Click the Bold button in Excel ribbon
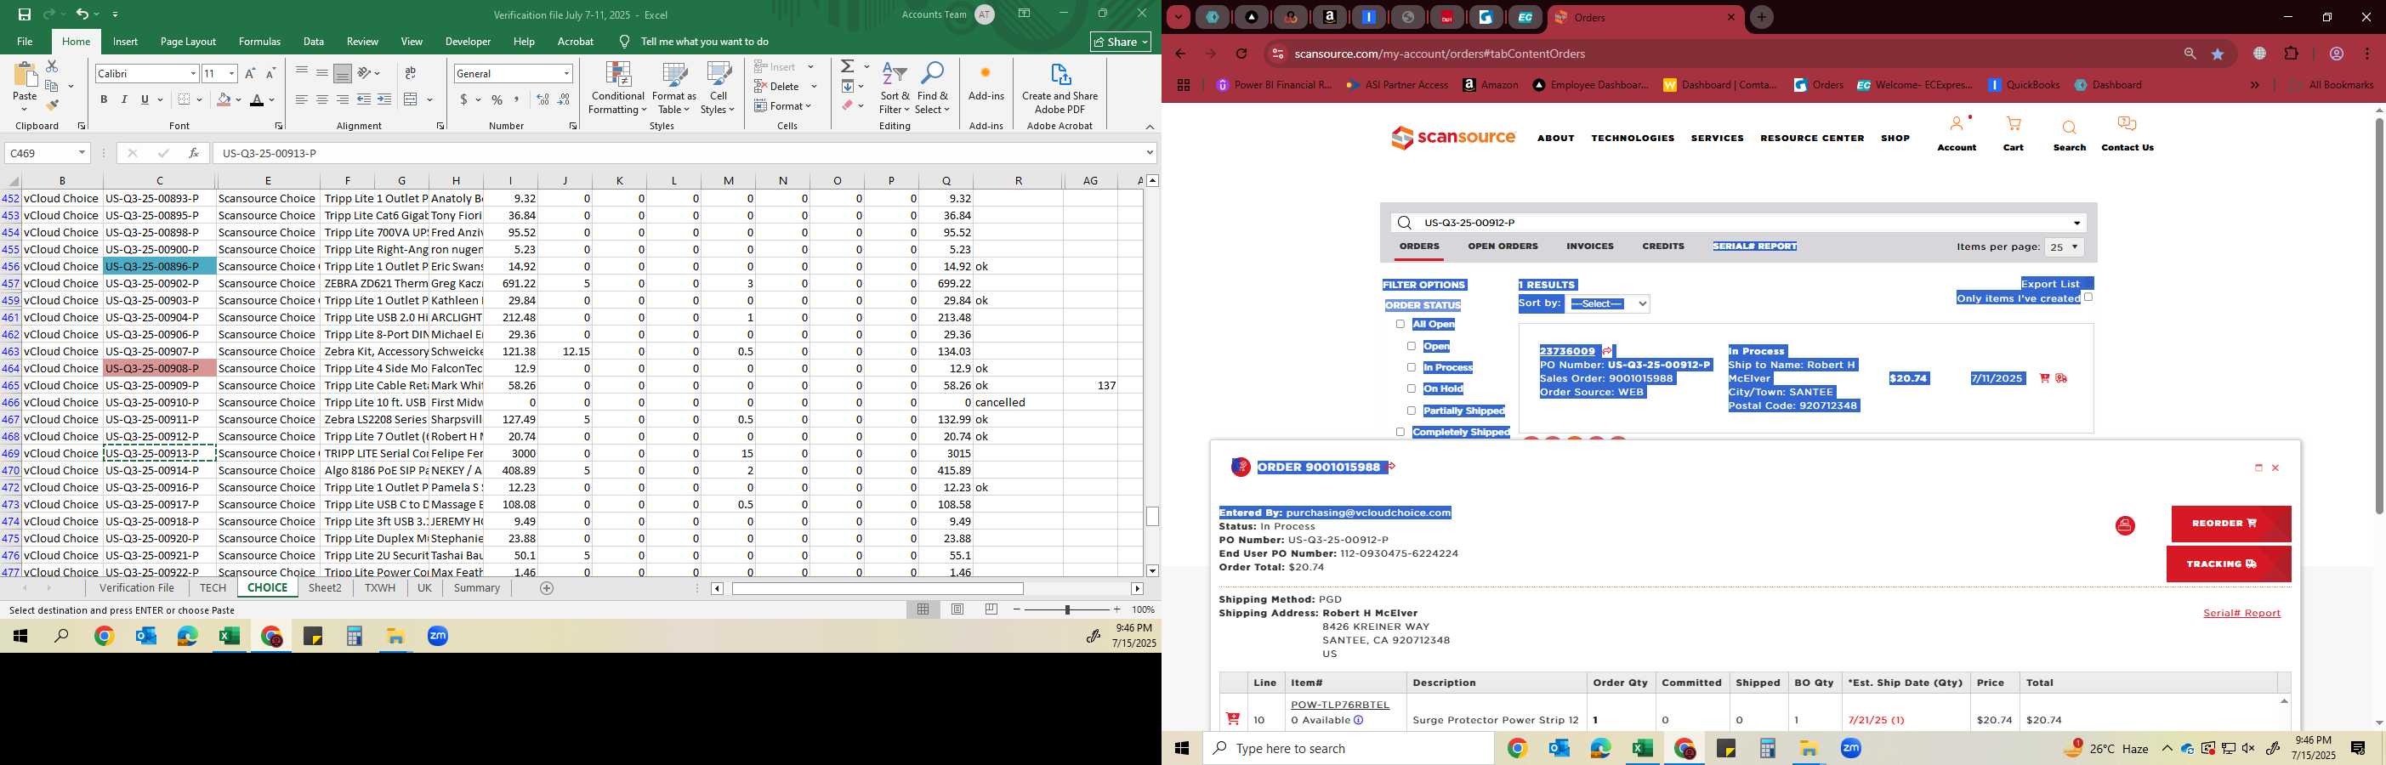This screenshot has width=2386, height=765. pos(104,100)
